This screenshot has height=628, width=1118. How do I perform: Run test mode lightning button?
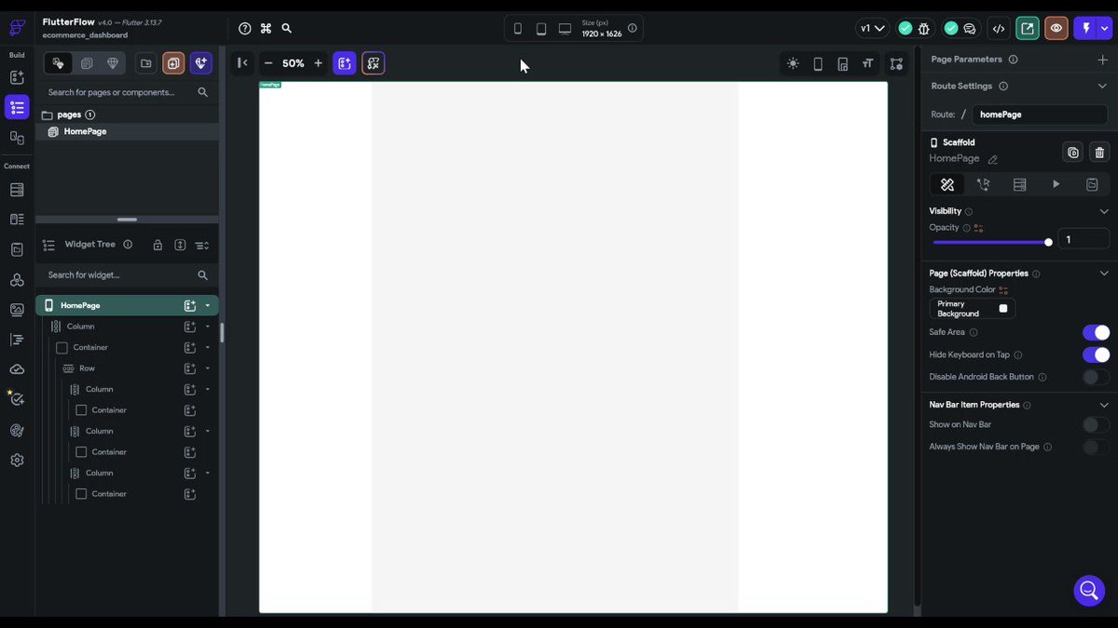1085,29
